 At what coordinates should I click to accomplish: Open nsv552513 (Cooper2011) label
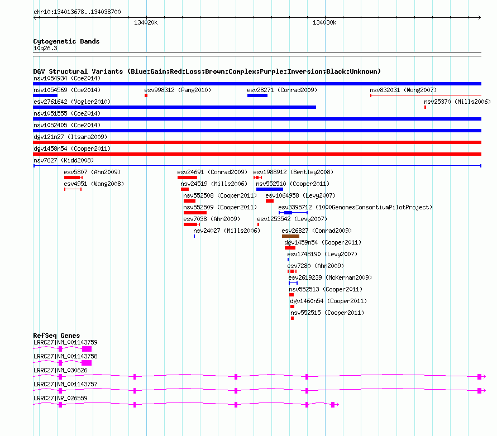coord(326,289)
